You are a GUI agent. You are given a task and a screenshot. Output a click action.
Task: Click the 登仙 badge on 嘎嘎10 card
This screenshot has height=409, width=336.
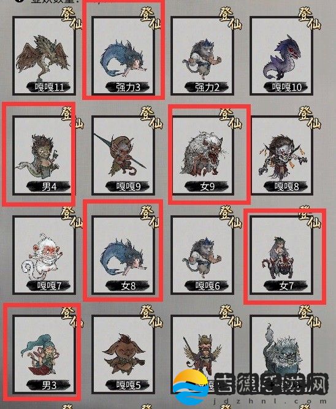click(310, 18)
